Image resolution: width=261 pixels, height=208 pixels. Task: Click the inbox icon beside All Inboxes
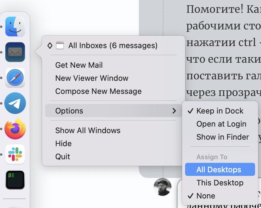click(61, 45)
